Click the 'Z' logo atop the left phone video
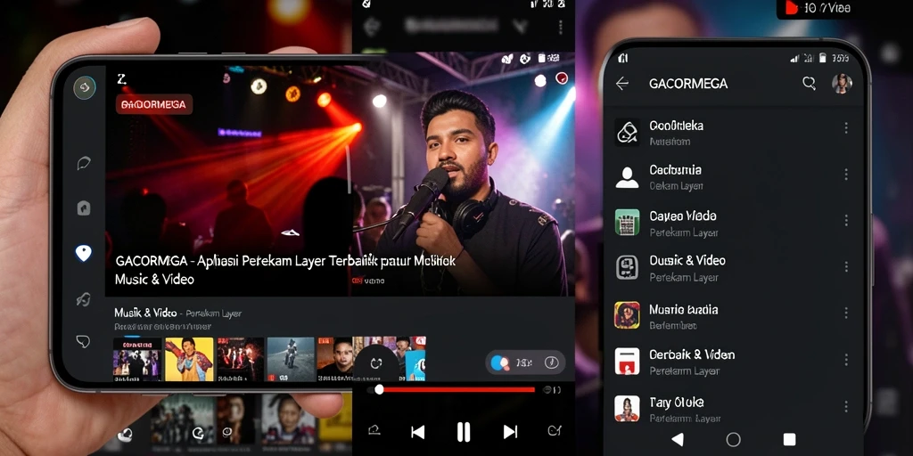The width and height of the screenshot is (913, 456). coord(121,79)
